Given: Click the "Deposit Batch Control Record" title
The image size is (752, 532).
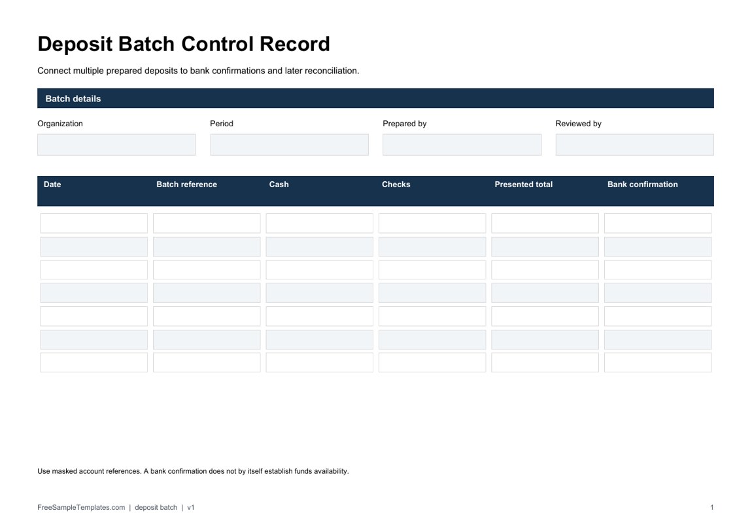Looking at the screenshot, I should click(184, 44).
